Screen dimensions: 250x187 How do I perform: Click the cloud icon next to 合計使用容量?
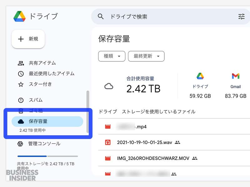coord(108,86)
